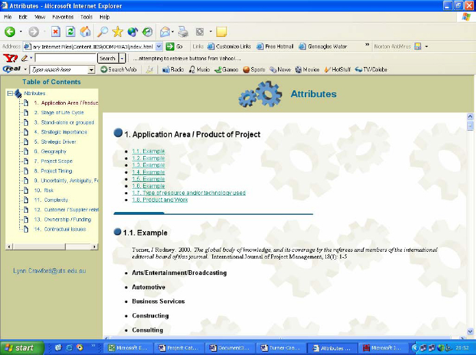Open the Help menu

tap(104, 17)
